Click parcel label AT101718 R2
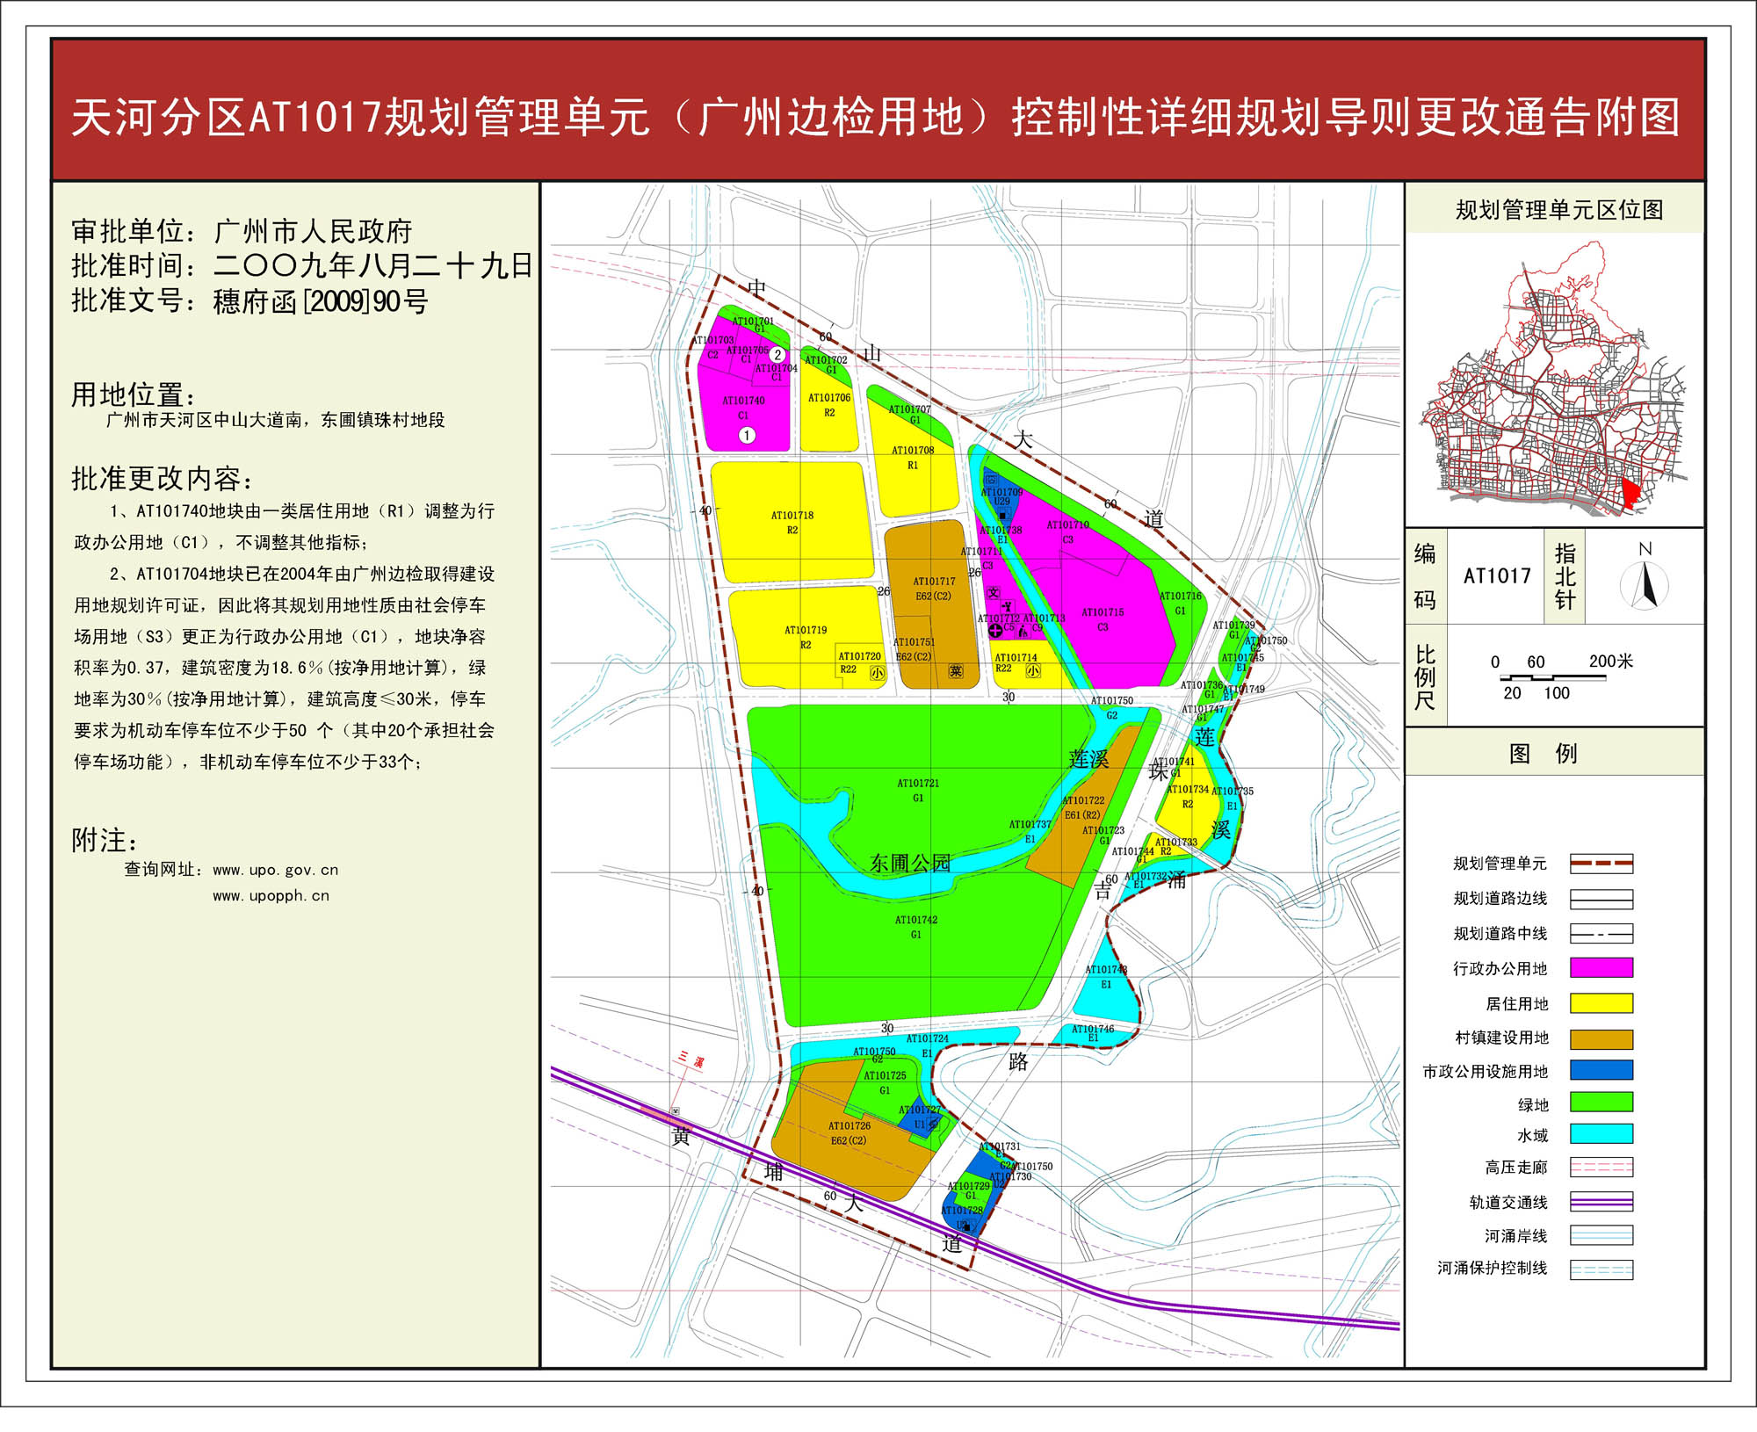The image size is (1757, 1432). click(x=792, y=523)
